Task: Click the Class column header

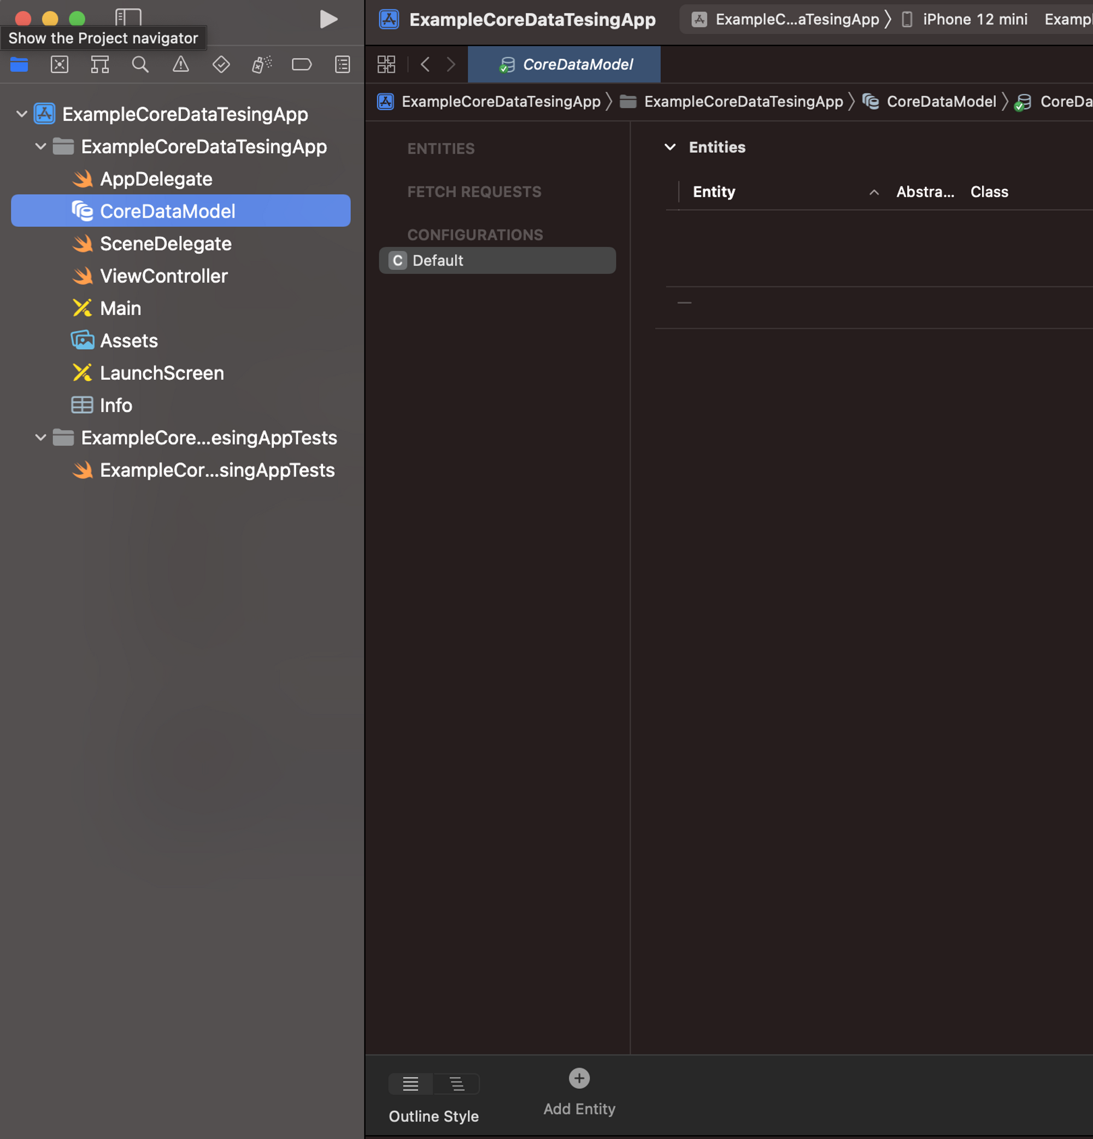Action: coord(989,192)
